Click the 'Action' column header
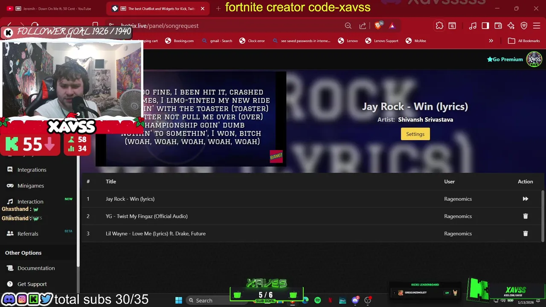The image size is (546, 307). (525, 182)
